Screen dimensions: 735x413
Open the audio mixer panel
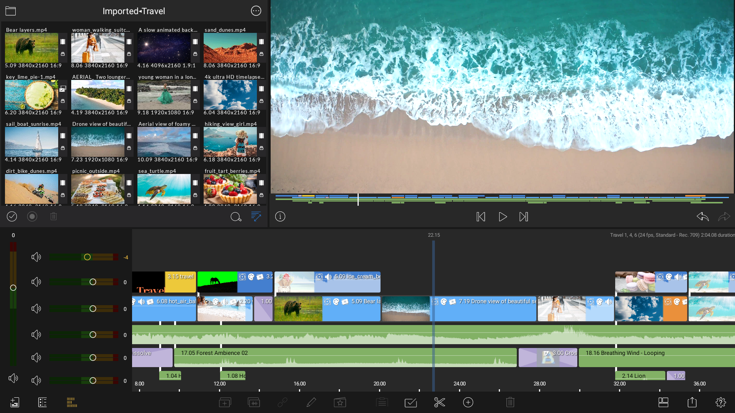pos(71,402)
